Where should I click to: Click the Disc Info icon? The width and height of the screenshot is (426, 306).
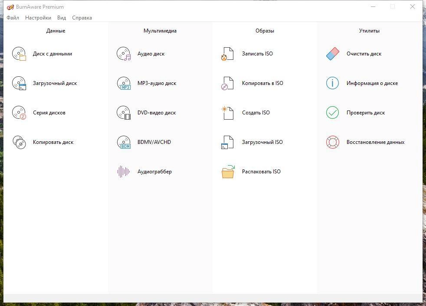tap(333, 83)
